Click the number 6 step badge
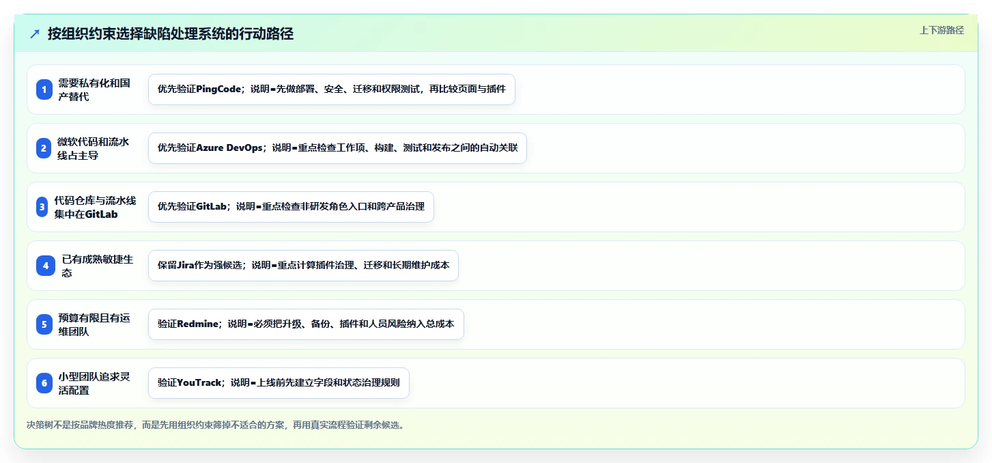This screenshot has height=463, width=992. click(x=44, y=383)
